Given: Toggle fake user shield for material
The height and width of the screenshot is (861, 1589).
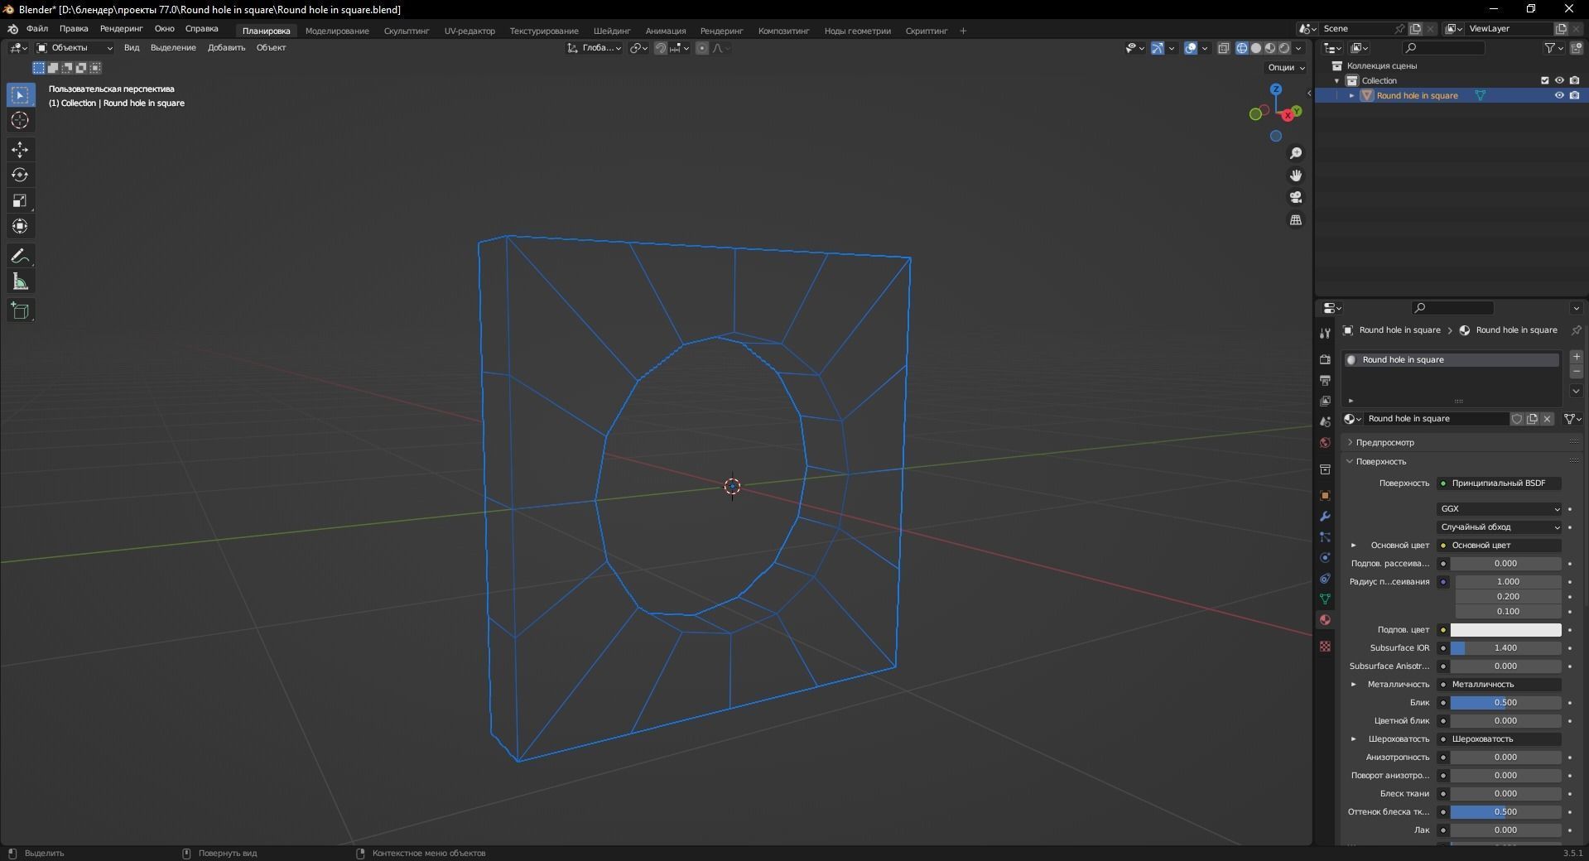Looking at the screenshot, I should coord(1517,419).
